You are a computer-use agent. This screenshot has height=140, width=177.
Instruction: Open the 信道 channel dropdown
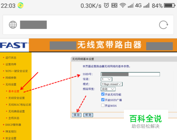(107, 79)
